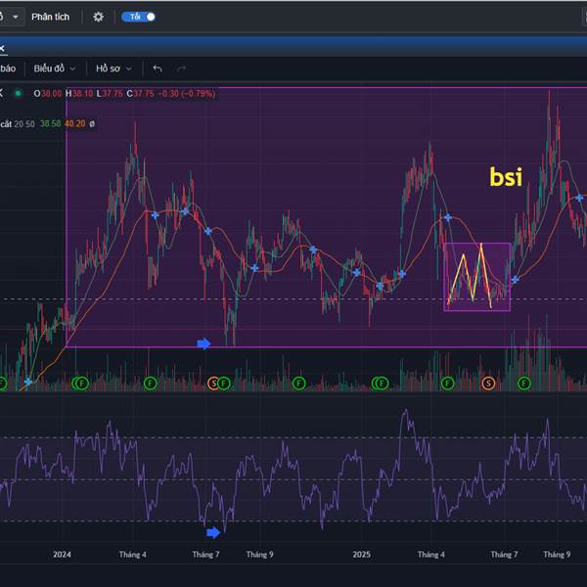Select the yellow W pattern drawing
The height and width of the screenshot is (587, 587).
point(476,275)
